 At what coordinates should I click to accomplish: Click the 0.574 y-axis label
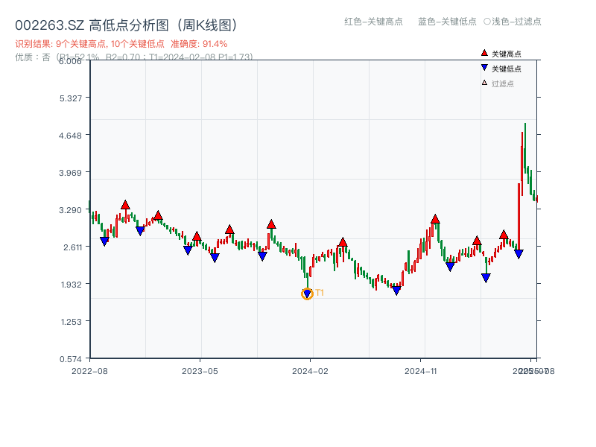70,359
